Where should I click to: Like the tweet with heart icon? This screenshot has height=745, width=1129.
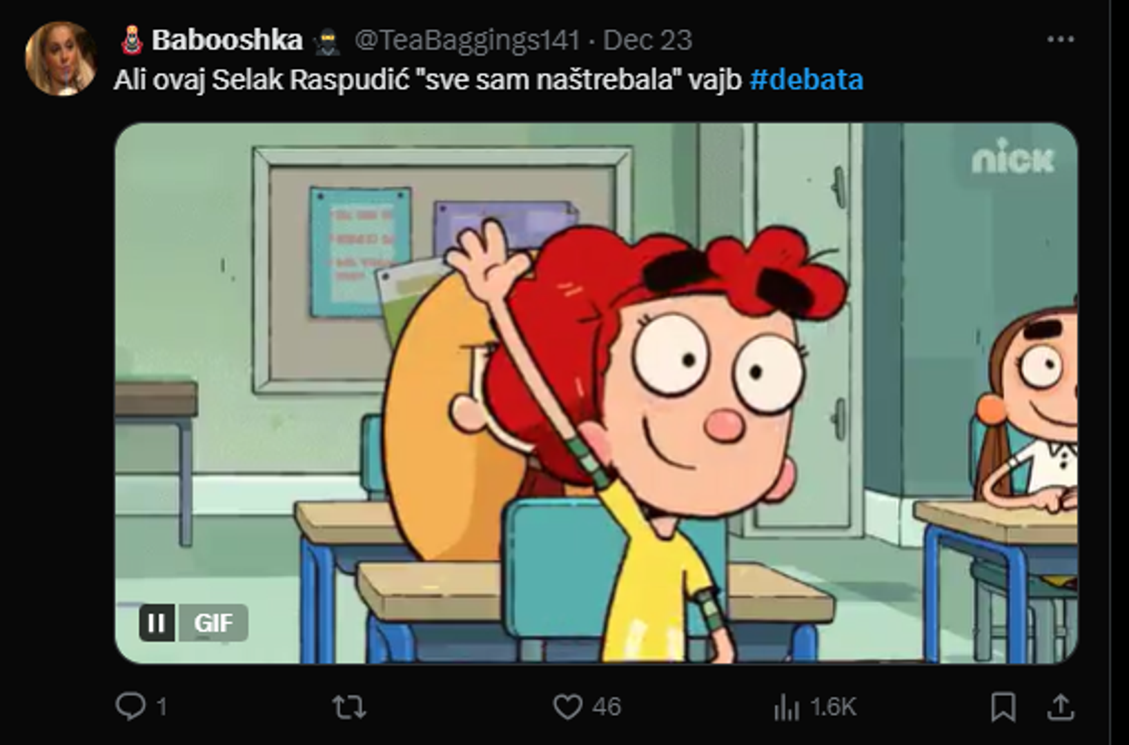pos(568,707)
